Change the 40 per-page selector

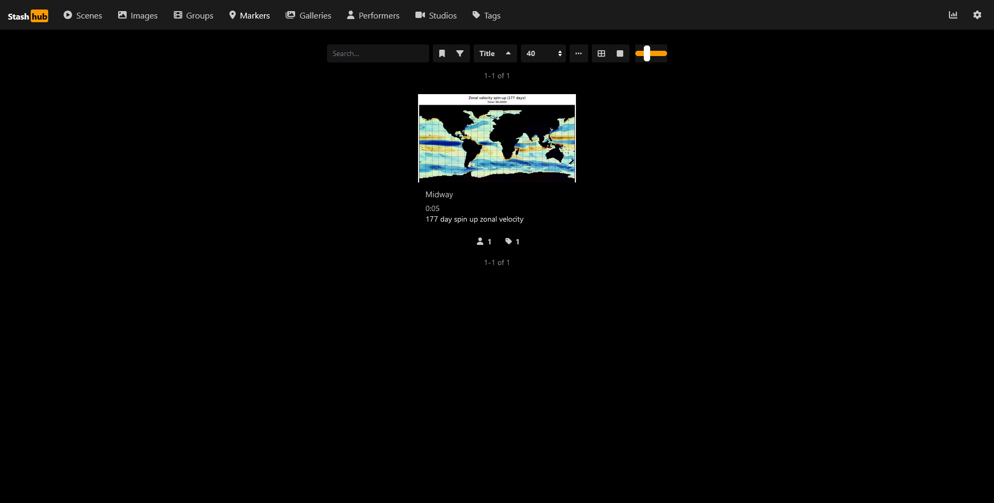[x=543, y=53]
